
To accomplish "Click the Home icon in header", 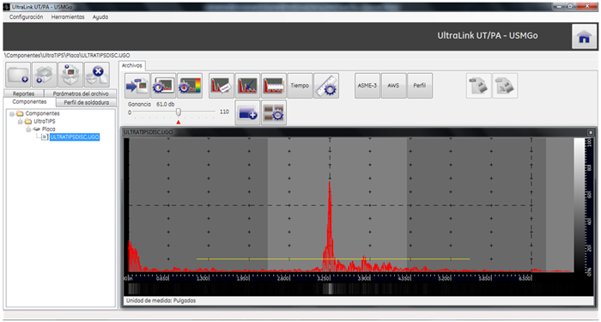I will point(584,36).
